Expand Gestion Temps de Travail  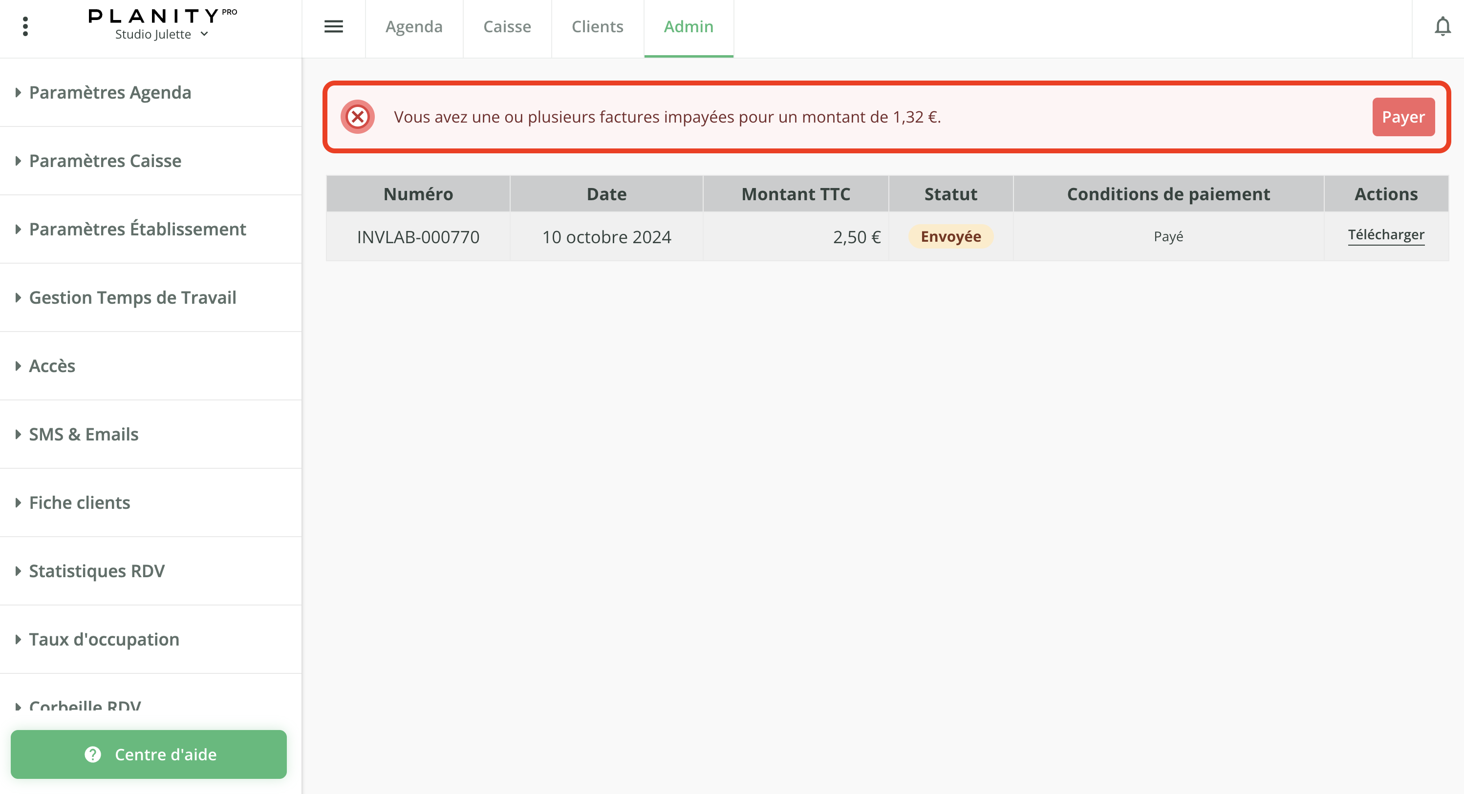tap(132, 297)
